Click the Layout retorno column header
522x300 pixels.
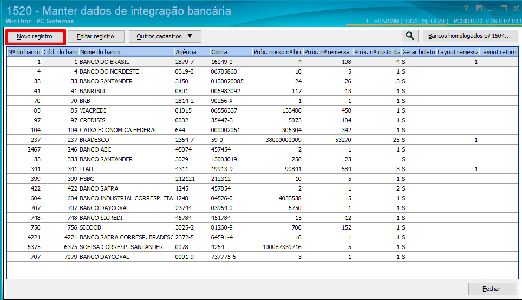[498, 52]
